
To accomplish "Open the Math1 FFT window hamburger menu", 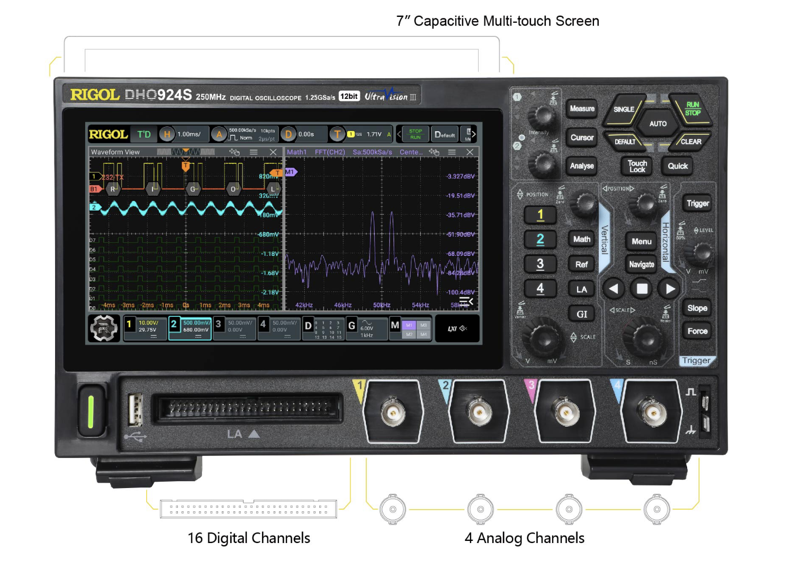I will (x=452, y=152).
